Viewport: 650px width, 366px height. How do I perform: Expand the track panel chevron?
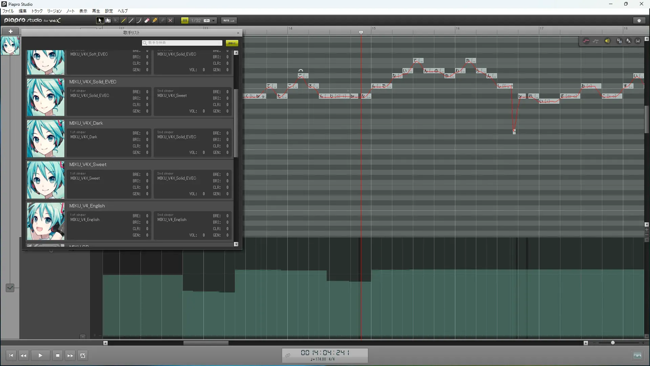(x=10, y=288)
